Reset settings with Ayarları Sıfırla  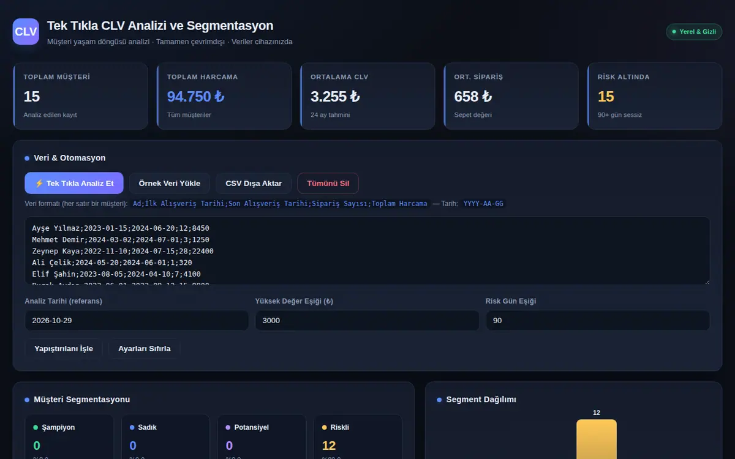pos(145,348)
